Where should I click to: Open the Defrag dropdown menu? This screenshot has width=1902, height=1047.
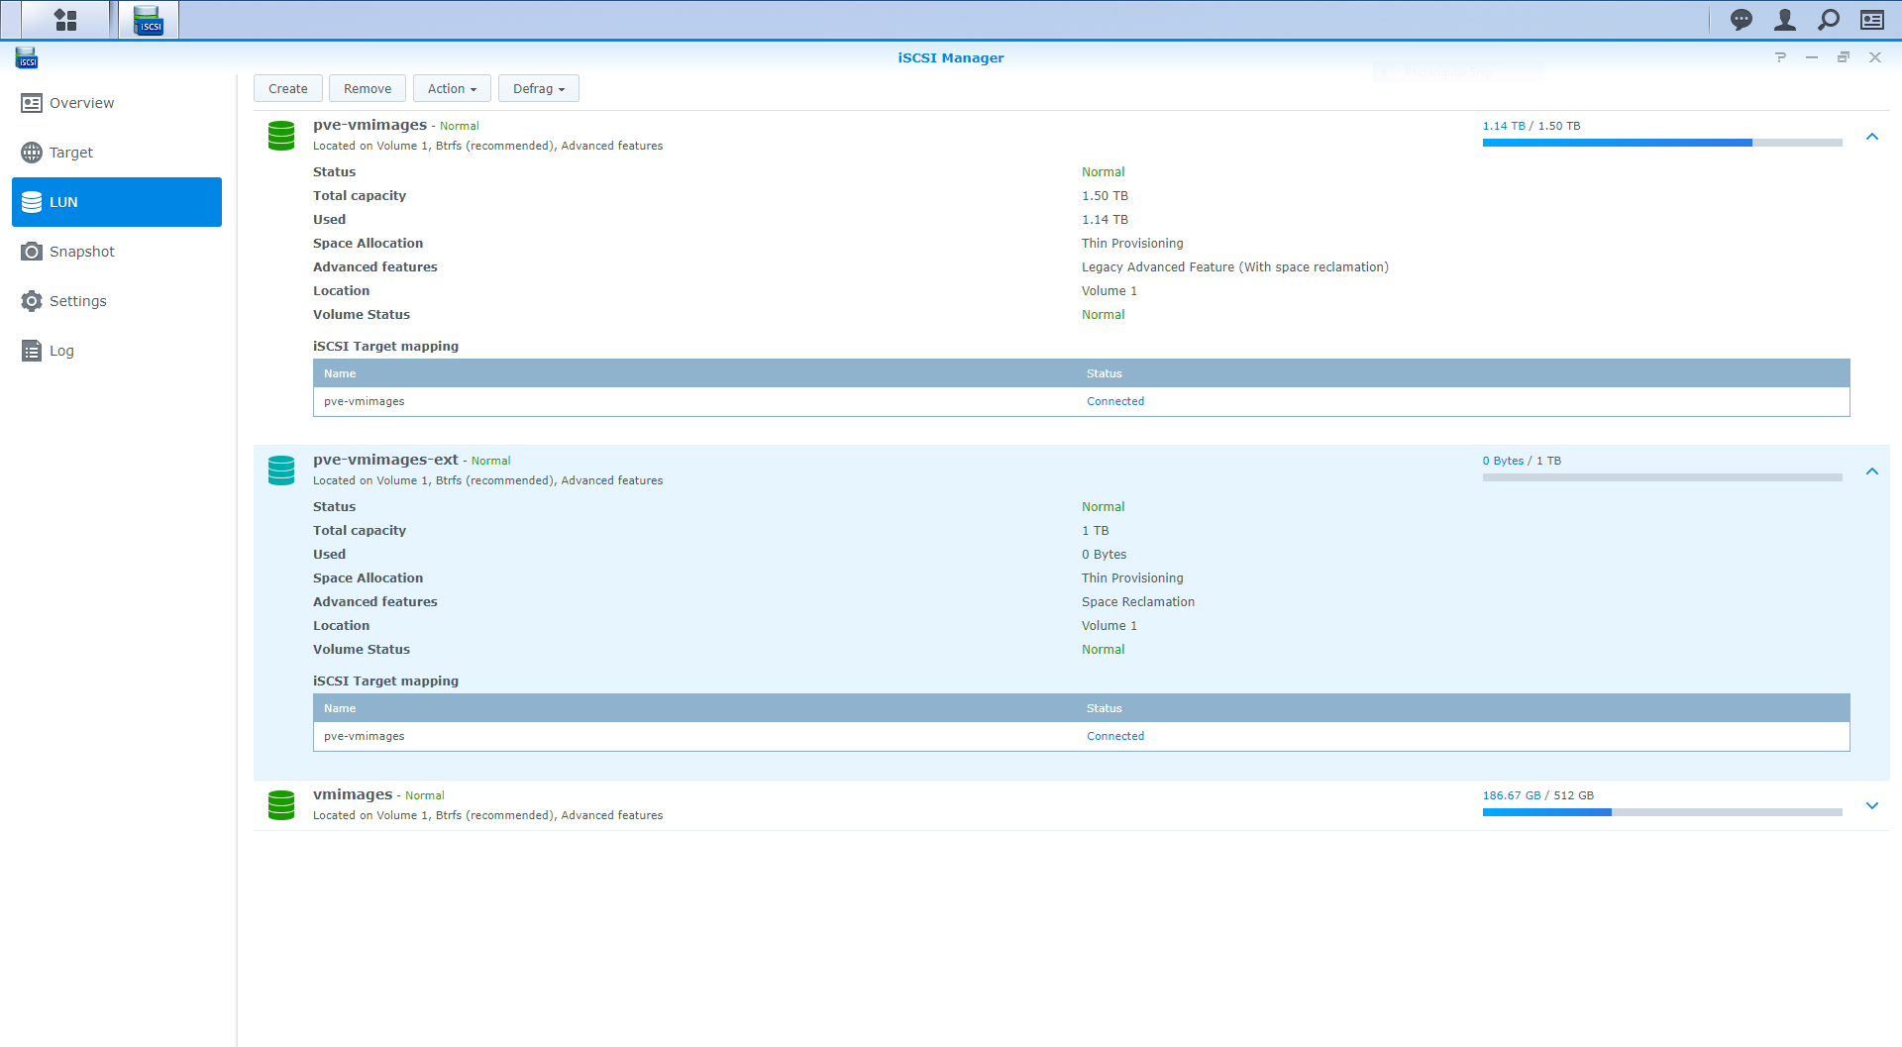click(538, 88)
